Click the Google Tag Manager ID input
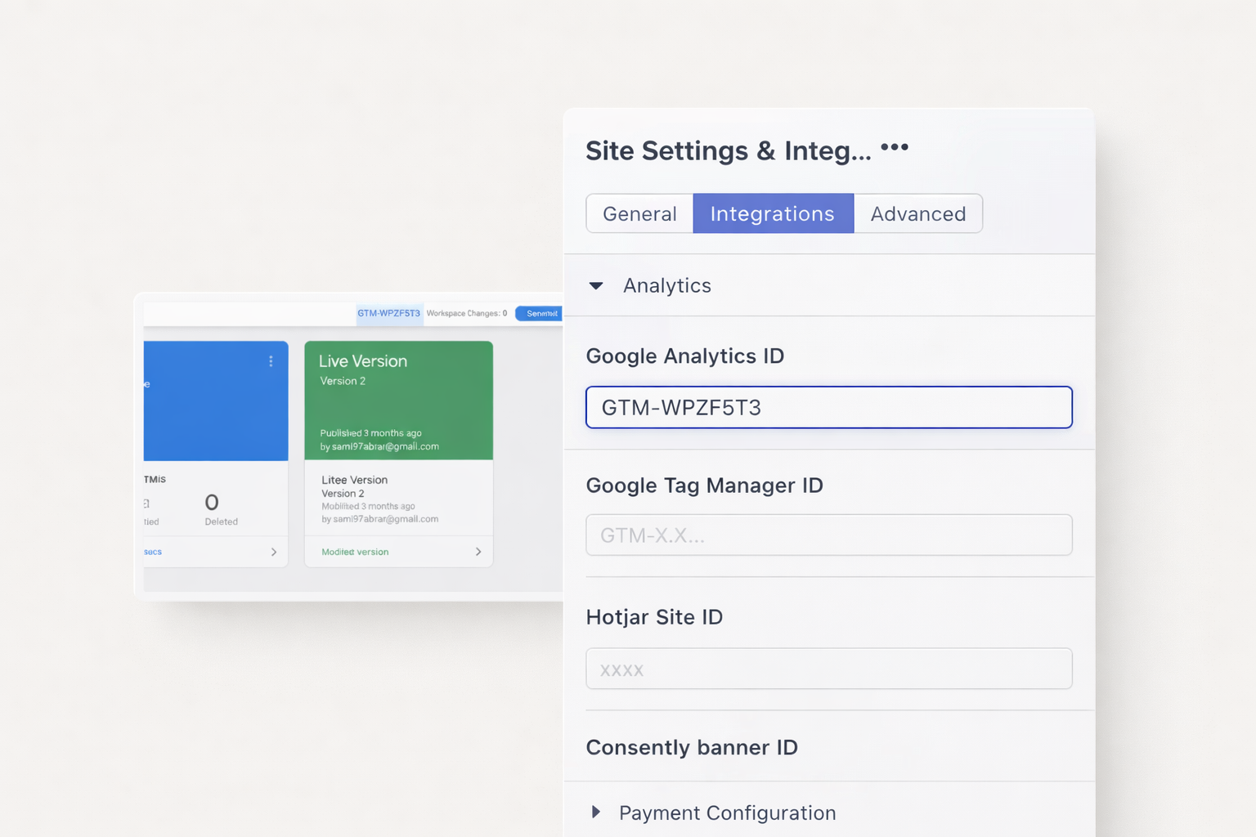This screenshot has height=837, width=1256. click(x=828, y=535)
